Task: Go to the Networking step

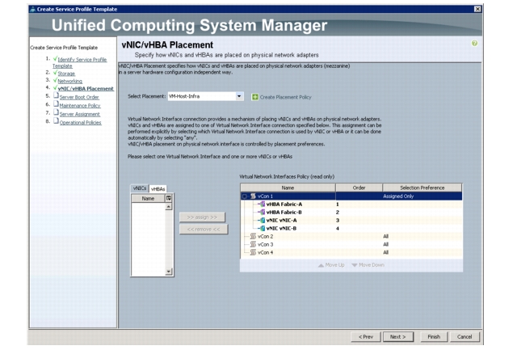Action: (70, 81)
